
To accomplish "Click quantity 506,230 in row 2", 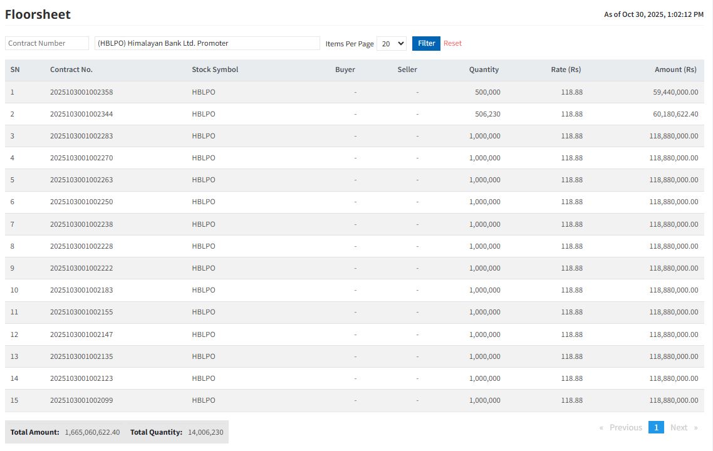I will 487,114.
